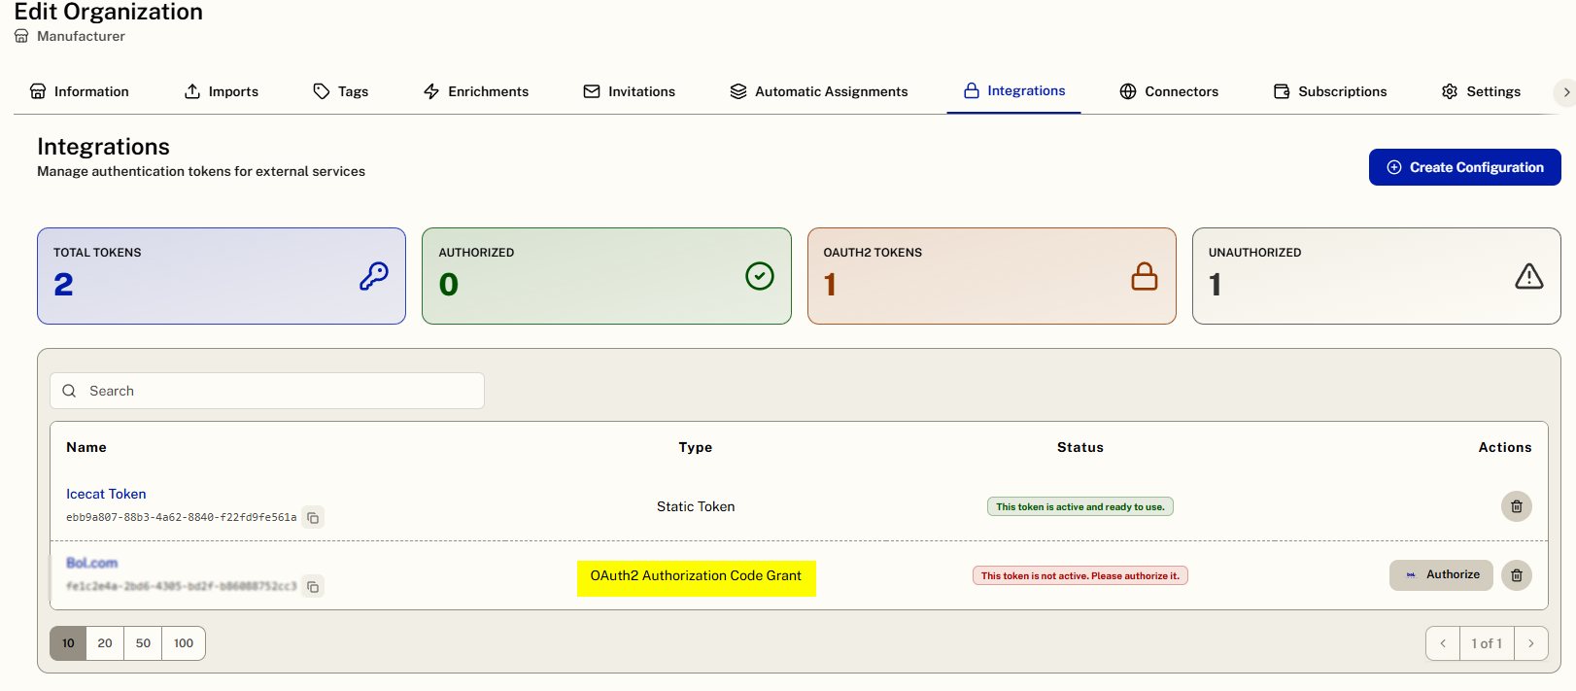Click the Create Configuration button

point(1465,167)
